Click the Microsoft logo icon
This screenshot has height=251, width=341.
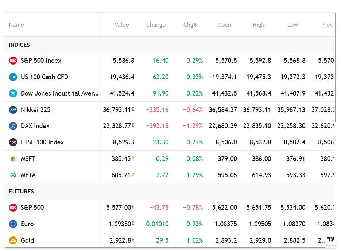[13, 159]
